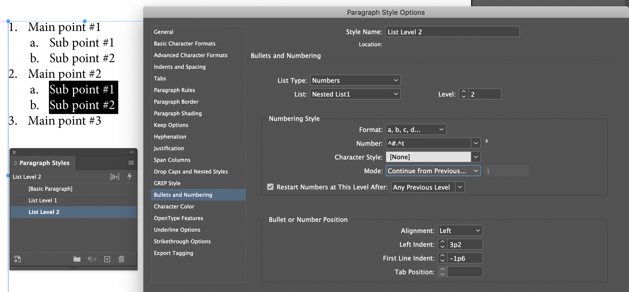This screenshot has width=629, height=292.
Task: Click the import styles icon at panel bottom left
Action: click(x=18, y=259)
